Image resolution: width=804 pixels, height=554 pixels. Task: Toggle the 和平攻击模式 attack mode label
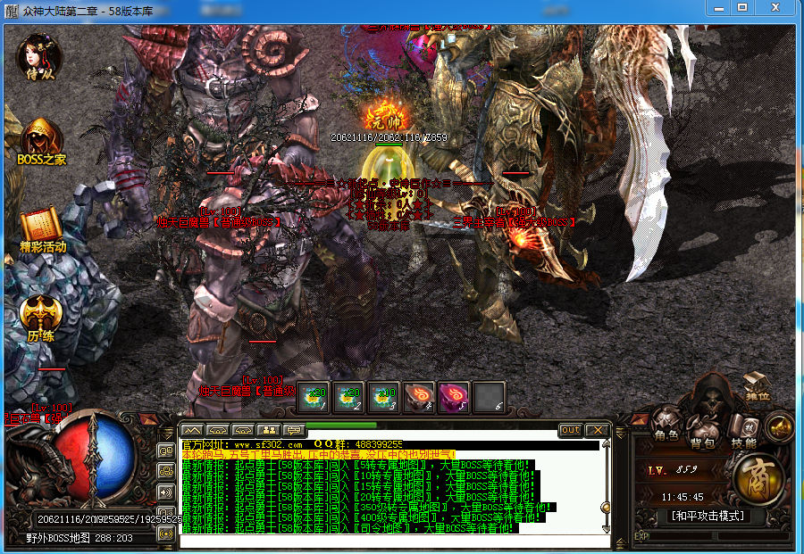coord(708,516)
